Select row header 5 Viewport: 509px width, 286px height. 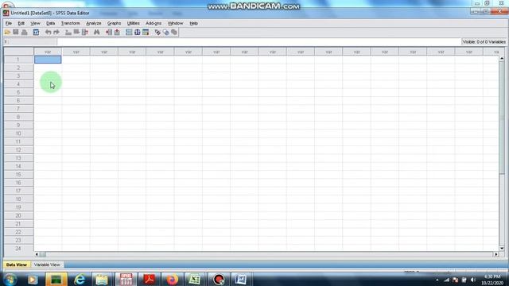point(18,92)
